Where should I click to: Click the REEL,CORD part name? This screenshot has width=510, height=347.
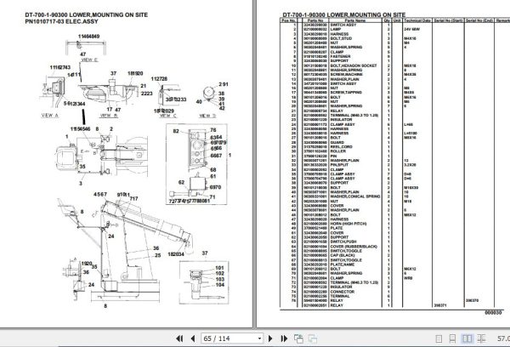click(341, 147)
